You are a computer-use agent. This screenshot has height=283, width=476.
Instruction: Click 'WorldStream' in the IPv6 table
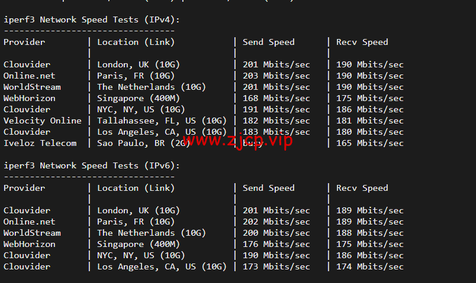pyautogui.click(x=32, y=233)
